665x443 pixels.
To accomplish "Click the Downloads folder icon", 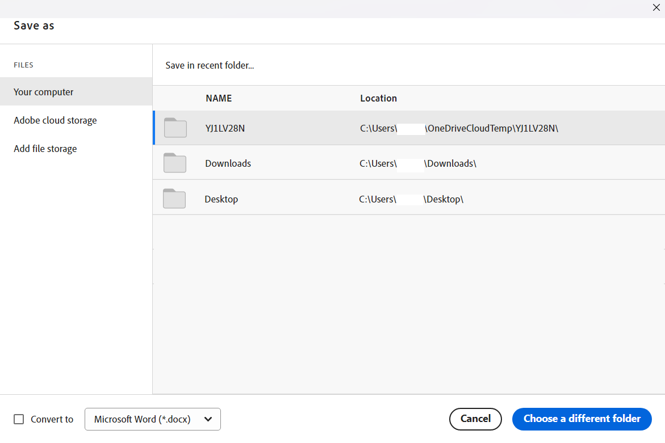I will coord(174,163).
